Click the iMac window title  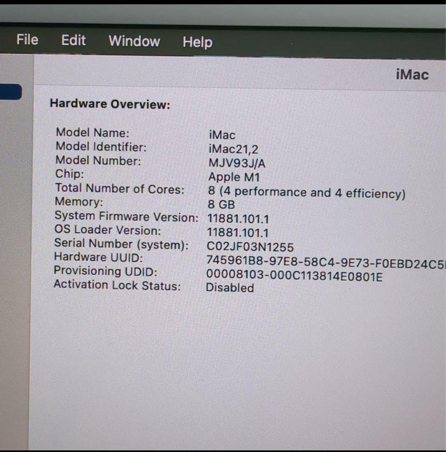point(412,75)
